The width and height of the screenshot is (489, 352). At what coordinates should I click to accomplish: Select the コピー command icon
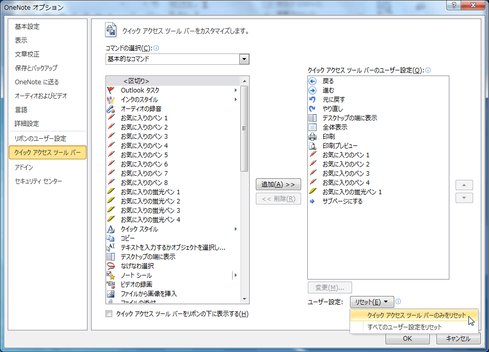(x=111, y=238)
